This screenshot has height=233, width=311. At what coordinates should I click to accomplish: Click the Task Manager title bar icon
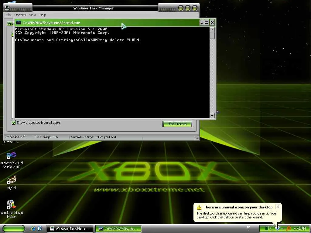click(7, 8)
